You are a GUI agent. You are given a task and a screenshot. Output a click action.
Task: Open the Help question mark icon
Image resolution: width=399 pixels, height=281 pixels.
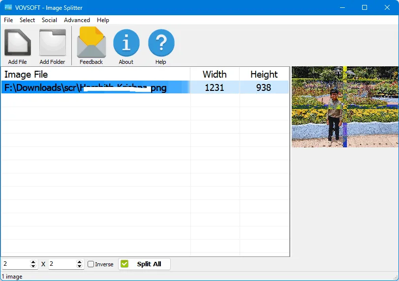[161, 43]
